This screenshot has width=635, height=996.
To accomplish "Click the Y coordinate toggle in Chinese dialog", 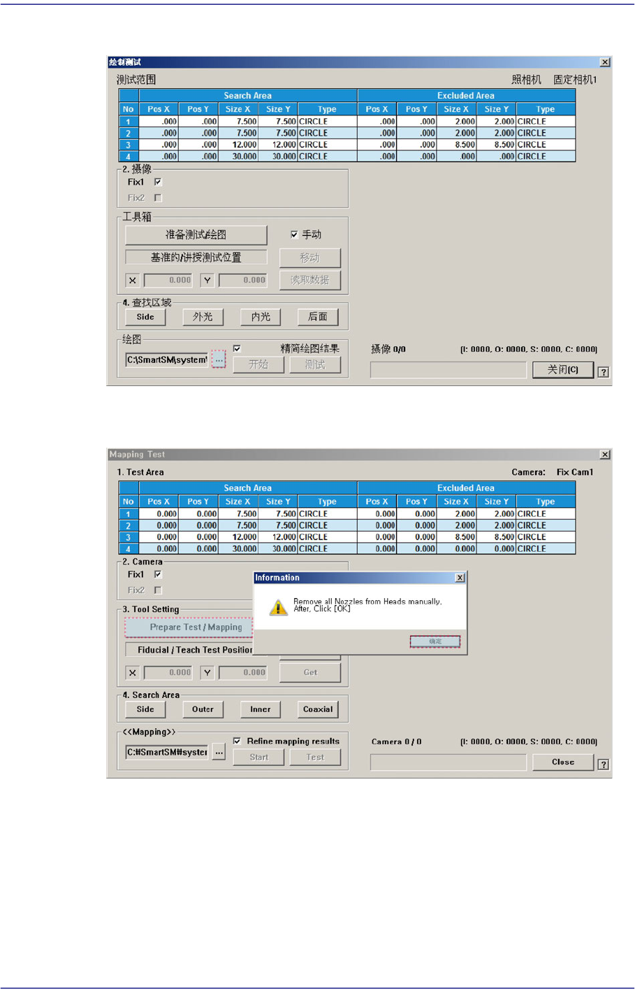I will 207,280.
